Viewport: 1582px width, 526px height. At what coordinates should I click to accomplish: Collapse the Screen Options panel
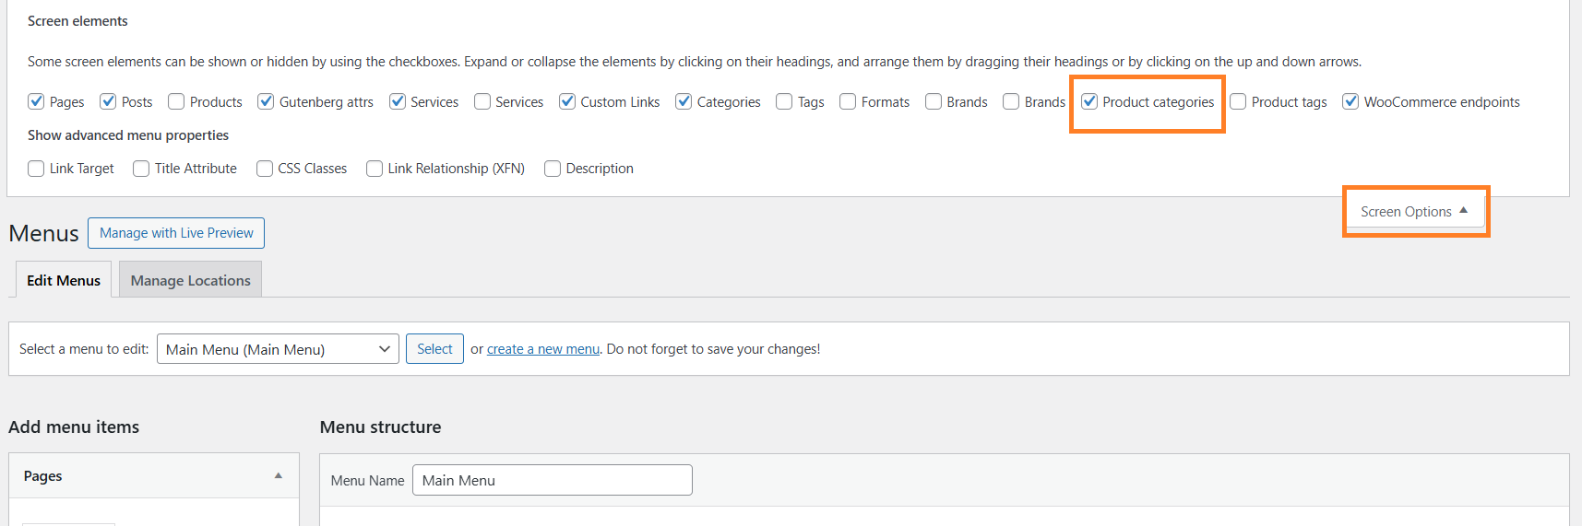1413,212
